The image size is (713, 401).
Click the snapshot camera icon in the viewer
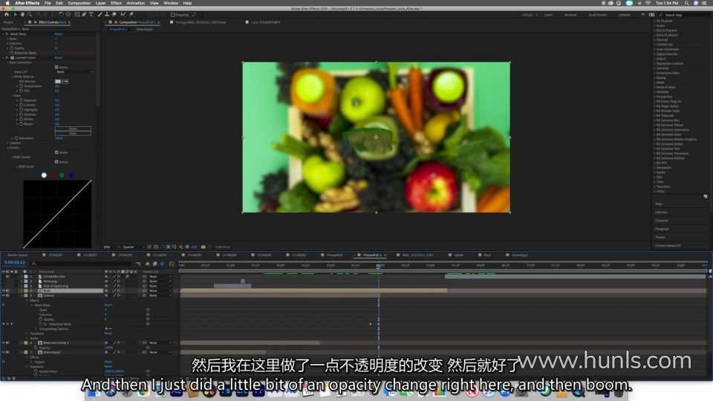point(204,247)
